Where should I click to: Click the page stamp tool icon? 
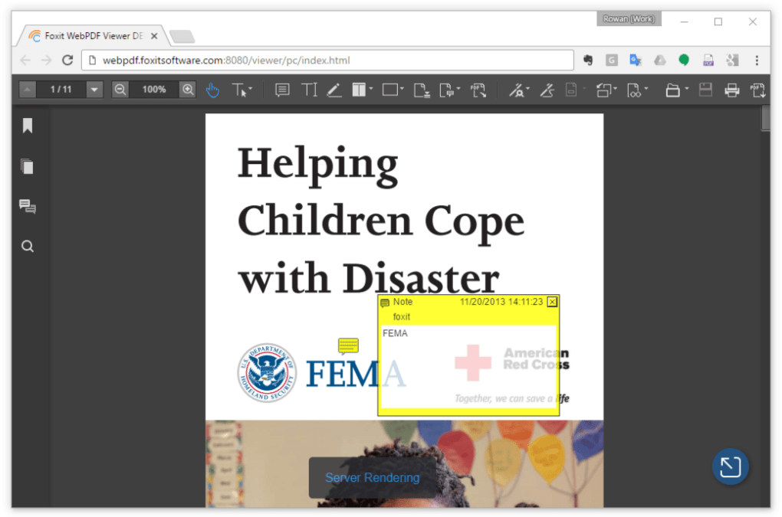pos(422,90)
